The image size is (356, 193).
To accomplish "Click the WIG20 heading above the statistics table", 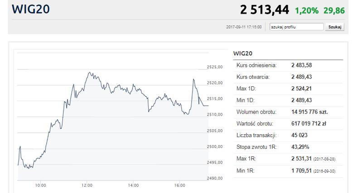I will 243,53.
